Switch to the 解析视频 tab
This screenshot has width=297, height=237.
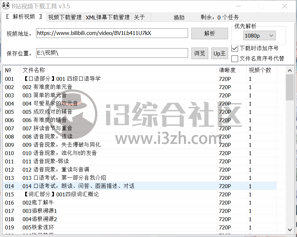24,17
